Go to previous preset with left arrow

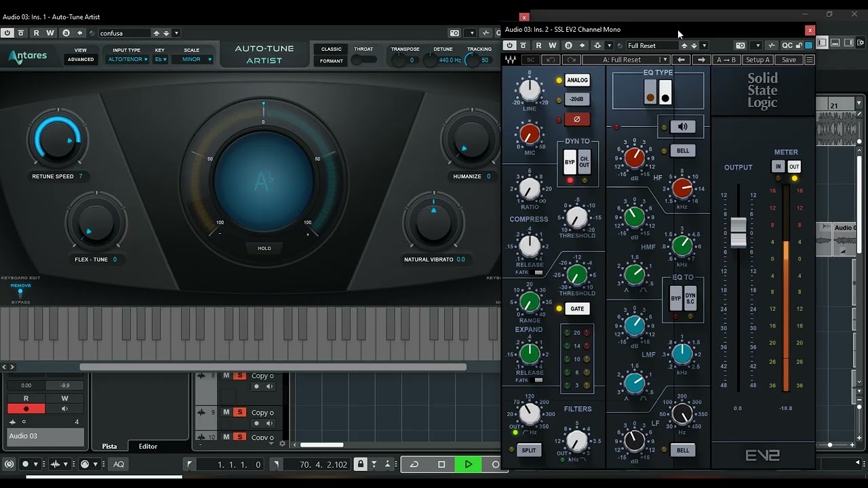(x=682, y=60)
